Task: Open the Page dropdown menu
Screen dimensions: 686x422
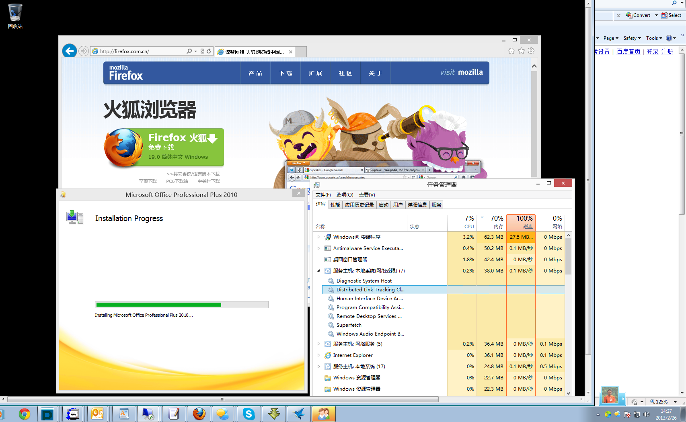Action: [x=611, y=38]
